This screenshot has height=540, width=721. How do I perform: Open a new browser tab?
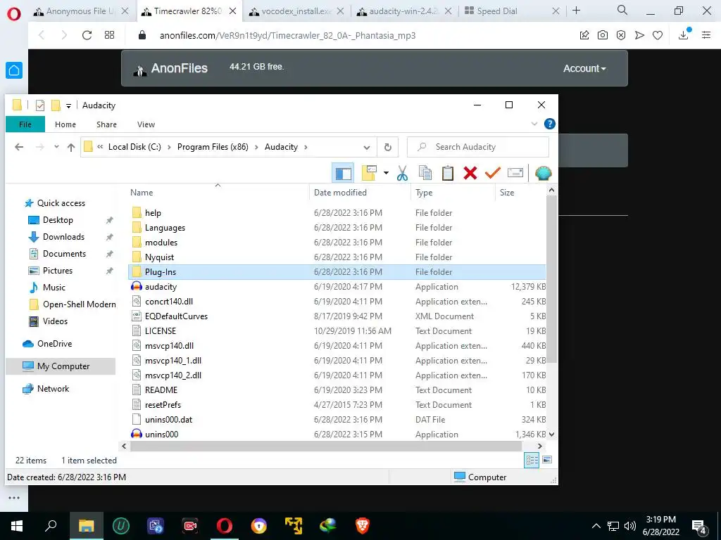576,11
